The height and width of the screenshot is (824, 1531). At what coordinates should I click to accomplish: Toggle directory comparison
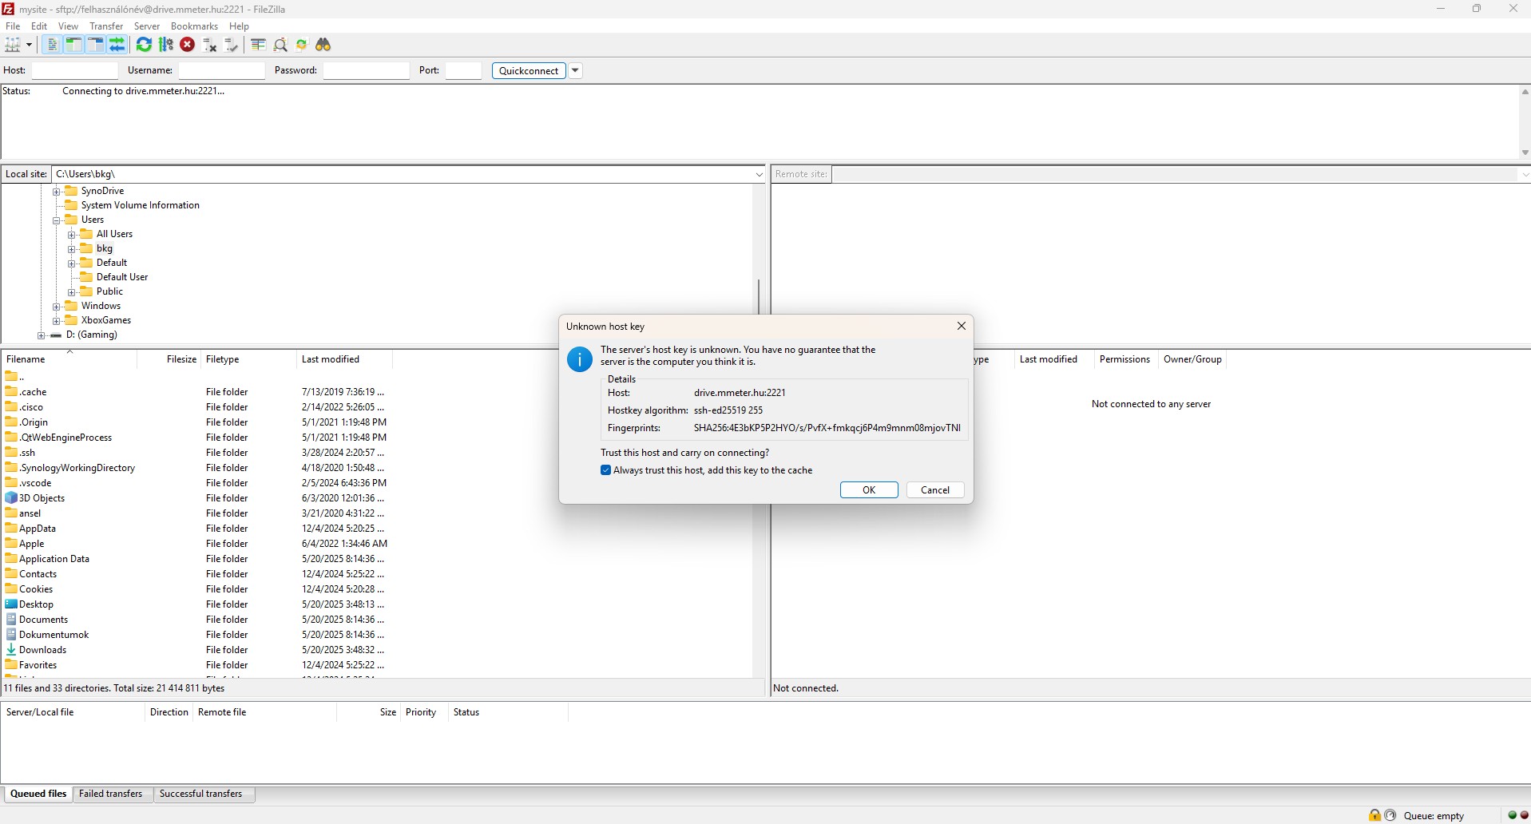click(280, 45)
